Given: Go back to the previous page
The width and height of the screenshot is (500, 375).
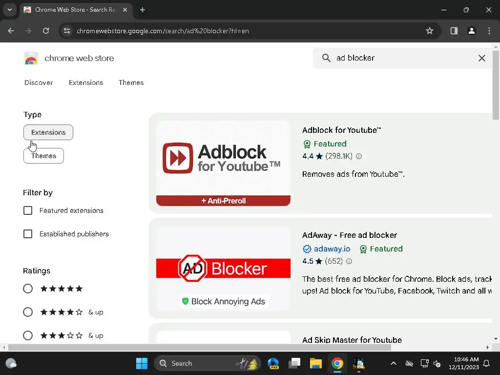Looking at the screenshot, I should [x=11, y=31].
